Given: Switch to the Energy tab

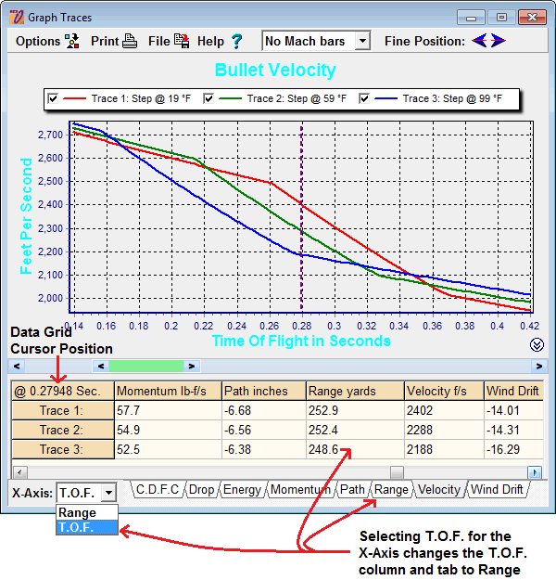Looking at the screenshot, I should [x=243, y=490].
